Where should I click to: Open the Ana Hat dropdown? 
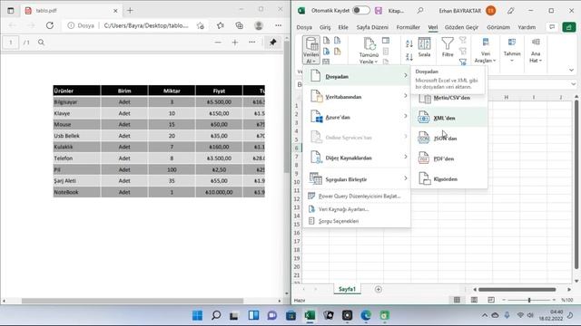coord(536,51)
